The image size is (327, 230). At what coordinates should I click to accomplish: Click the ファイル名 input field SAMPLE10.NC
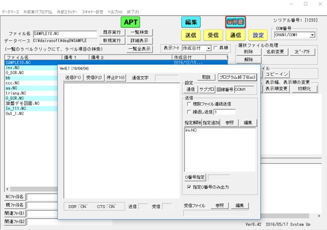click(x=65, y=33)
